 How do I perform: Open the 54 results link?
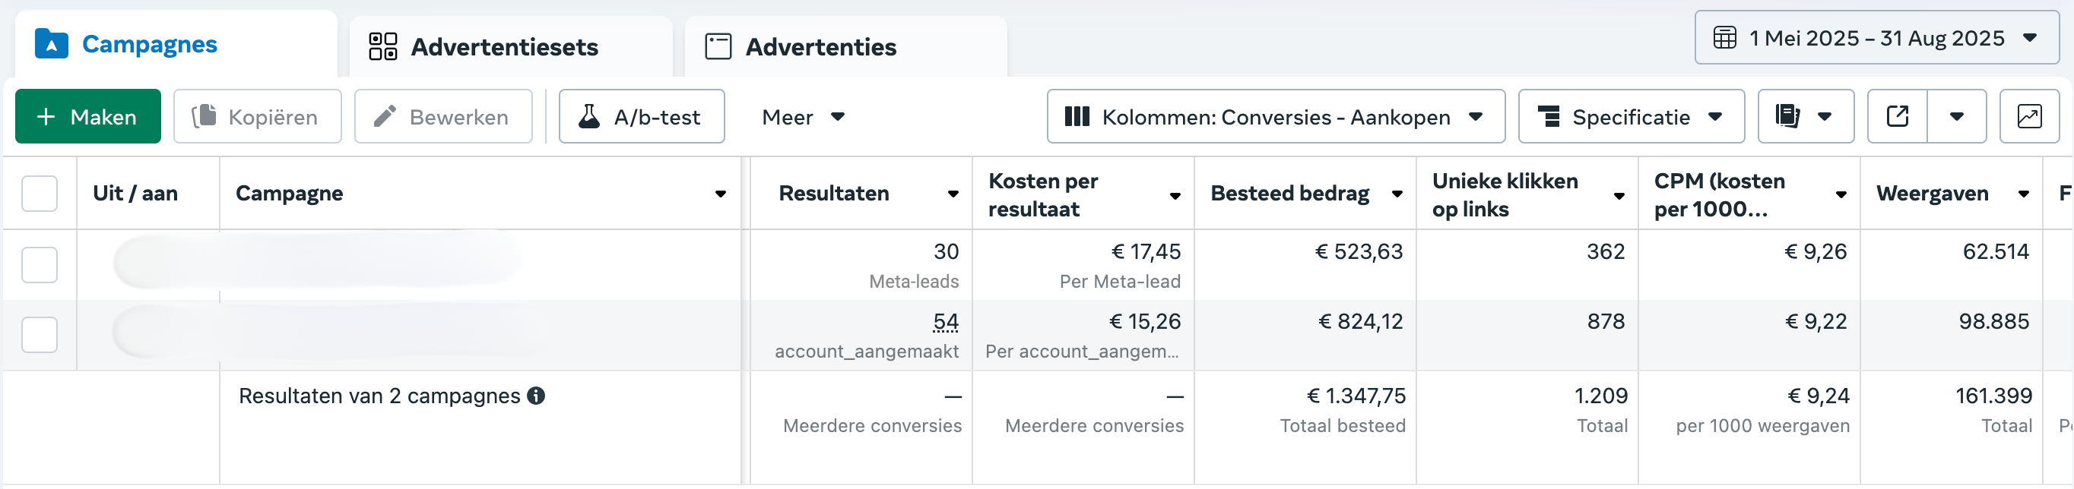[945, 323]
